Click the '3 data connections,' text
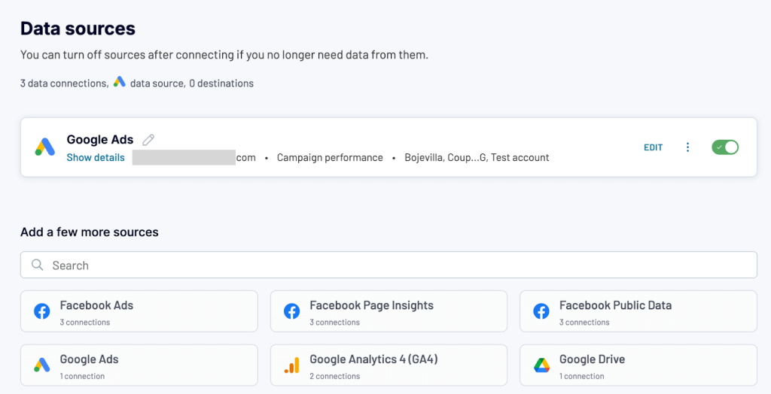 coord(65,83)
